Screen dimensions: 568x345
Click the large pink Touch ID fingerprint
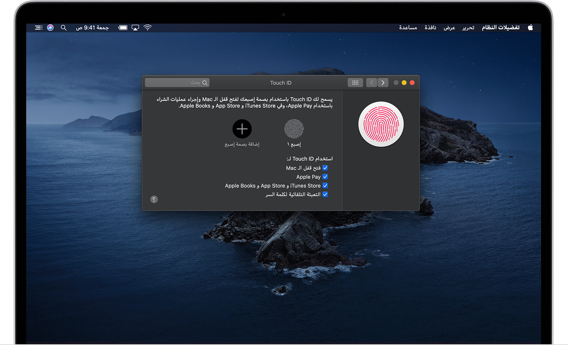[x=381, y=124]
